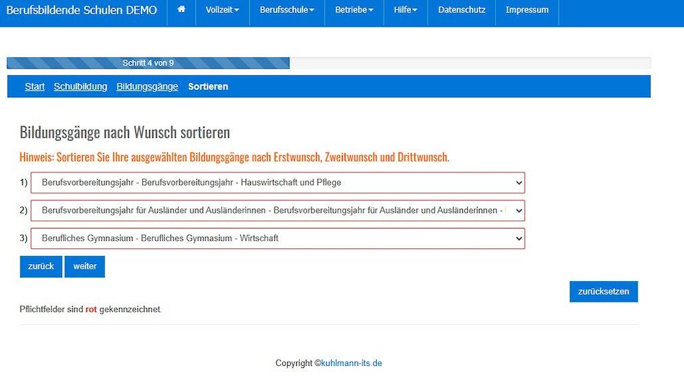Visit the kuhlmann-its.de copyright link
The height and width of the screenshot is (392, 684).
[x=351, y=363]
